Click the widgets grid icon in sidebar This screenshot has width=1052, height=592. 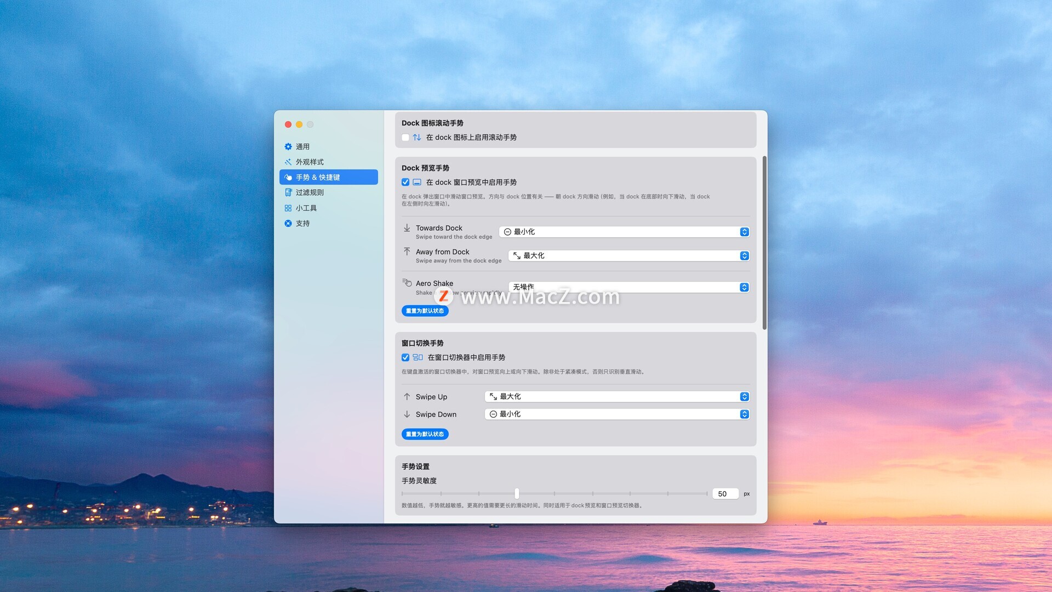point(288,208)
